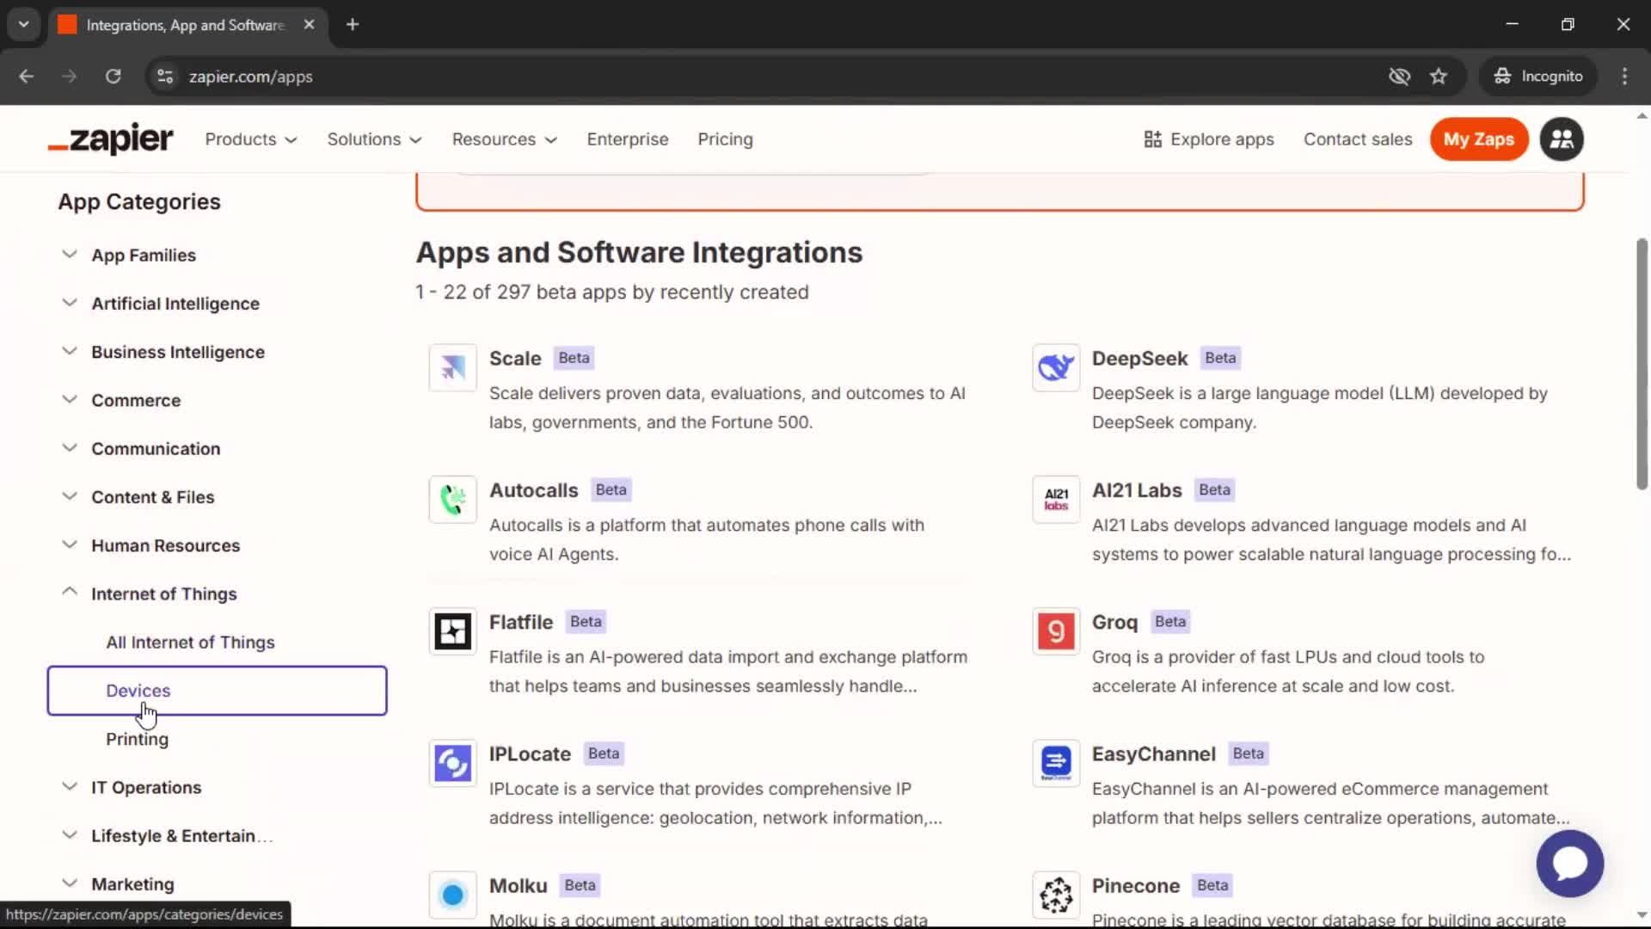The image size is (1651, 929).
Task: Open the Chrome three-dot menu
Action: coord(1624,77)
